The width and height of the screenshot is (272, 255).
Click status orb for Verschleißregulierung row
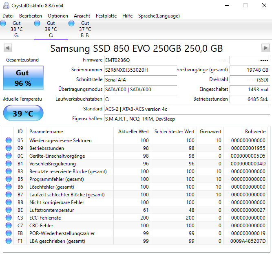click(9, 163)
